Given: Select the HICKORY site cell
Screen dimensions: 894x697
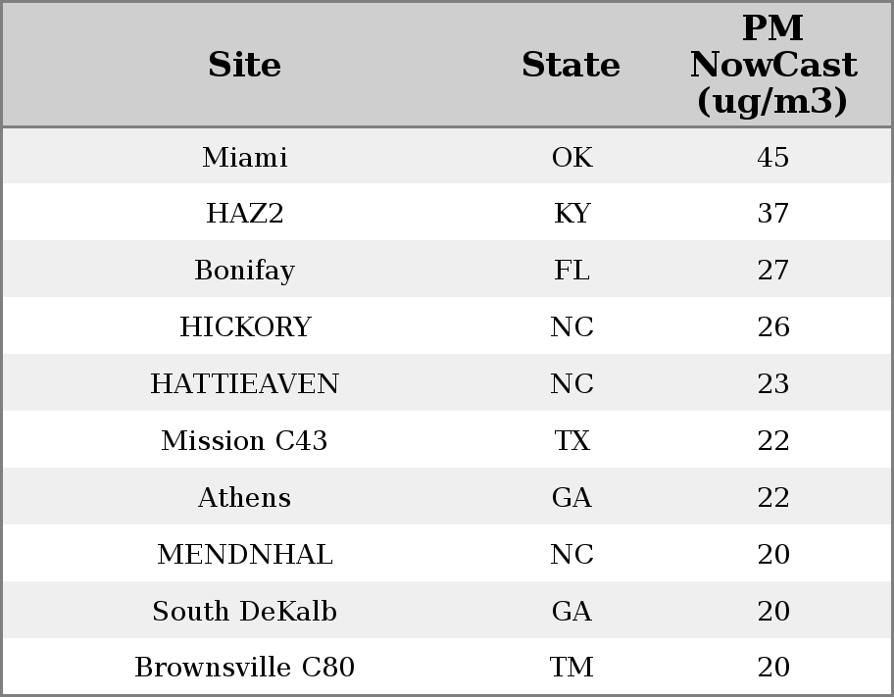Looking at the screenshot, I should (244, 327).
